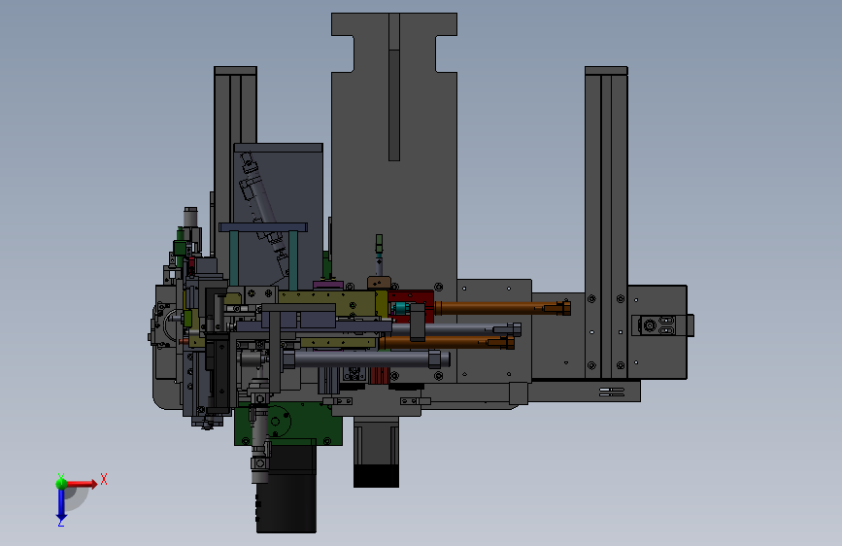
Task: Select the red block in the model's center
Action: pos(411,306)
